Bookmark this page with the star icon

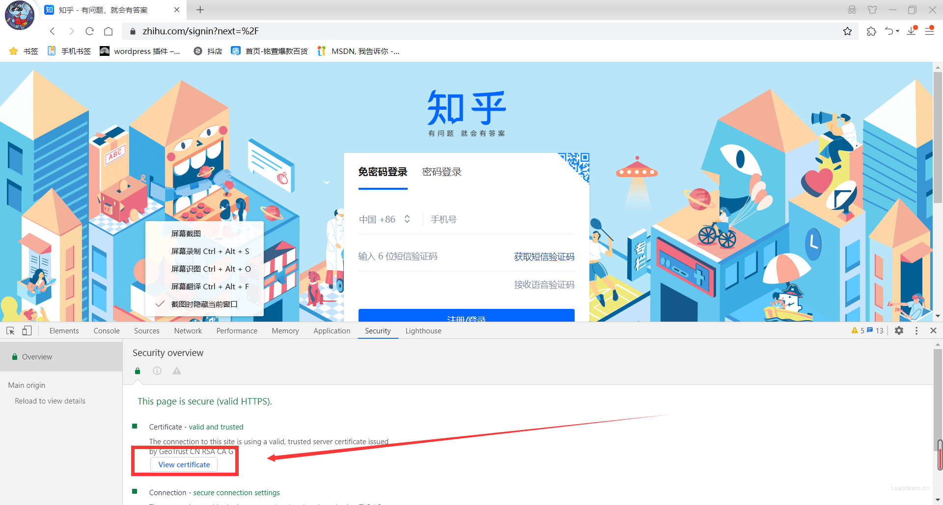847,31
